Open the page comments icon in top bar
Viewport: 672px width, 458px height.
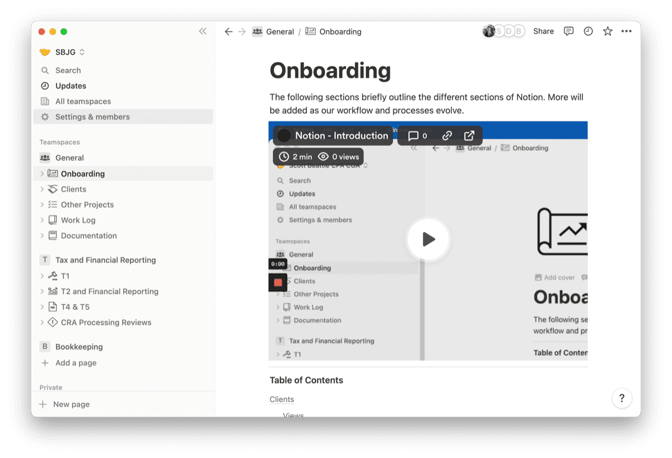(568, 31)
